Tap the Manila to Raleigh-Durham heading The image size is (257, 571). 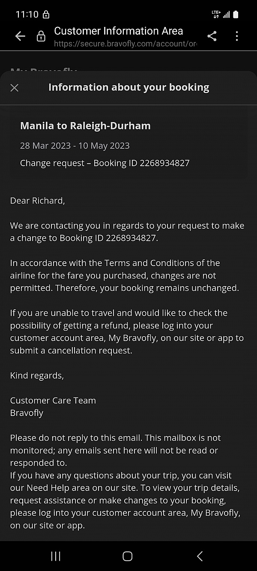tap(85, 126)
